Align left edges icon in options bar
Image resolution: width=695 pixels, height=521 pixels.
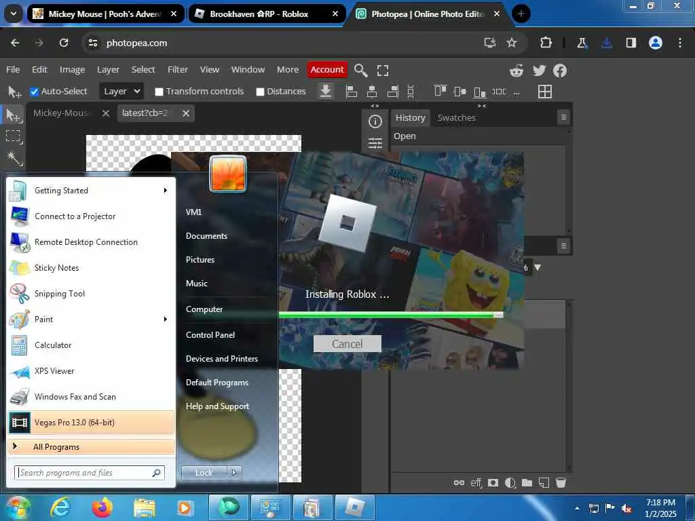352,92
